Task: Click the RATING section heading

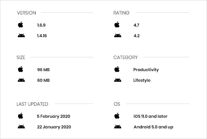Action: point(121,13)
